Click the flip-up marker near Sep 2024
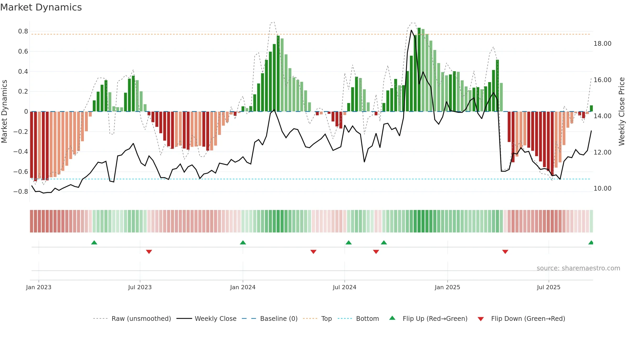Viewport: 629px width, 353px height. [x=384, y=242]
